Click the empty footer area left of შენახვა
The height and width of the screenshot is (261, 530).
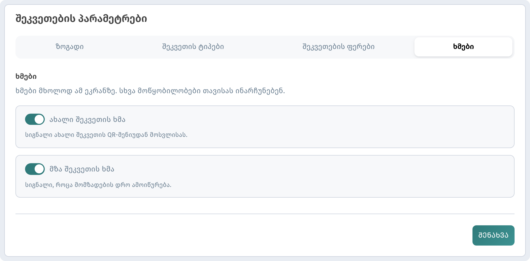(x=240, y=235)
